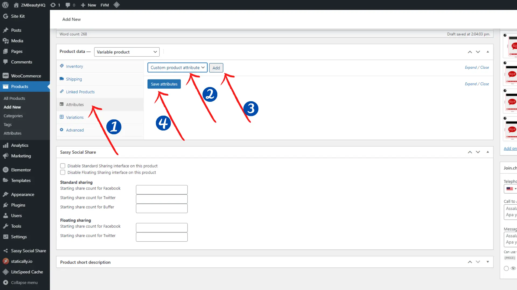
Task: Click the Buffer share count field
Action: (162, 208)
